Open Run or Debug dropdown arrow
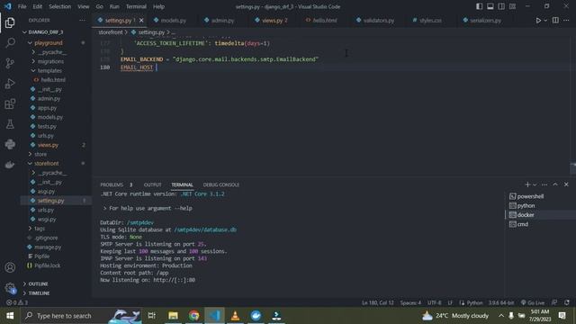The height and width of the screenshot is (324, 576). pyautogui.click(x=545, y=20)
